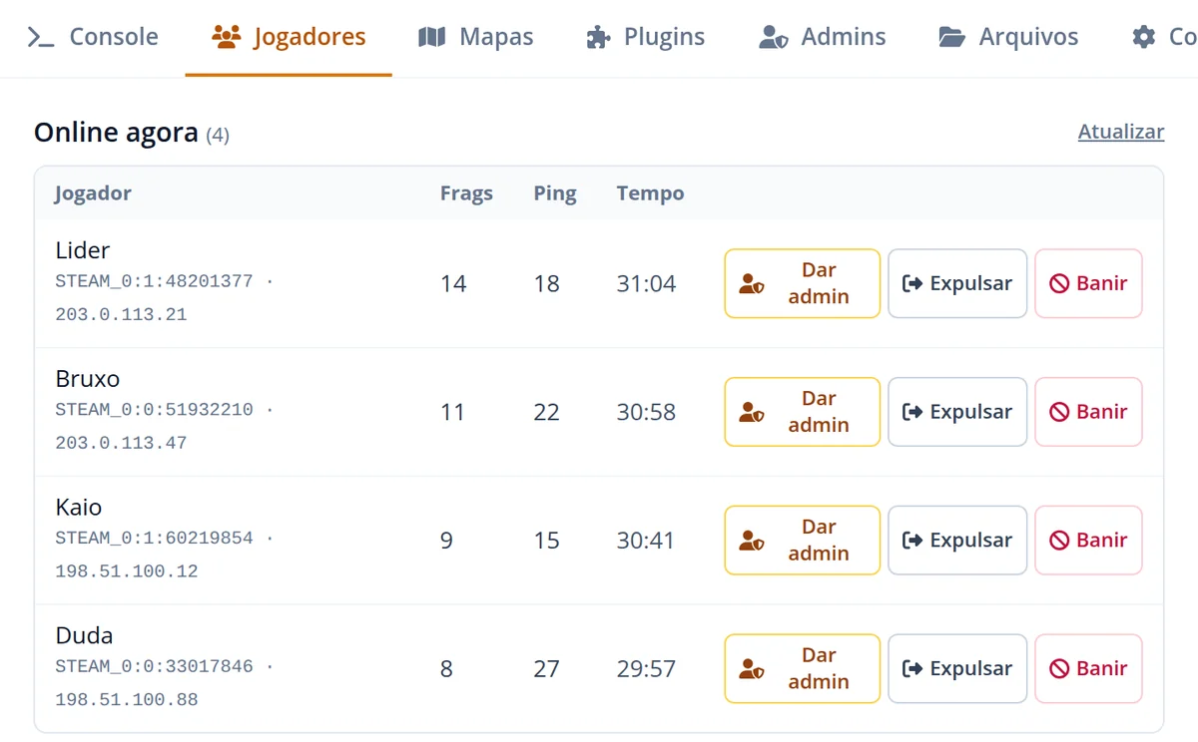Click Lider's frags value 14

[453, 284]
